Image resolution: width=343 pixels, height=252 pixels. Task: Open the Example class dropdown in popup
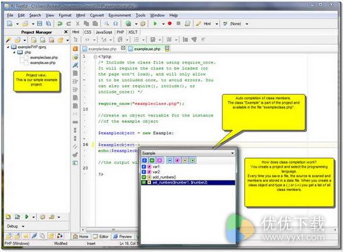click(233, 153)
